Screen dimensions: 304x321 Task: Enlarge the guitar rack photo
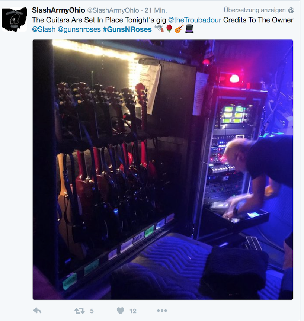[x=163, y=170]
